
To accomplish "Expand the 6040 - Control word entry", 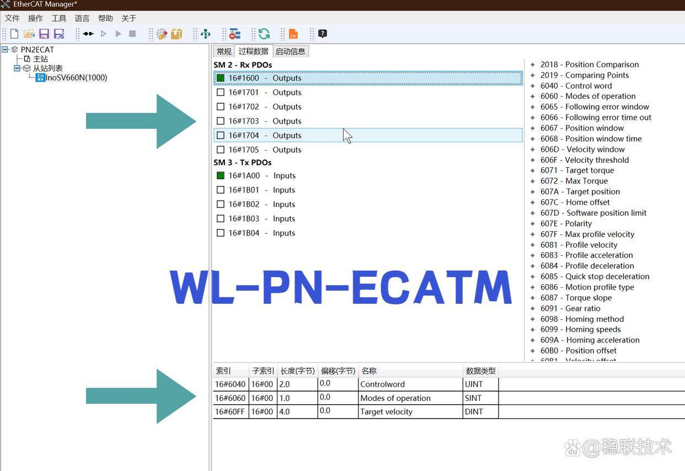I will pos(533,86).
